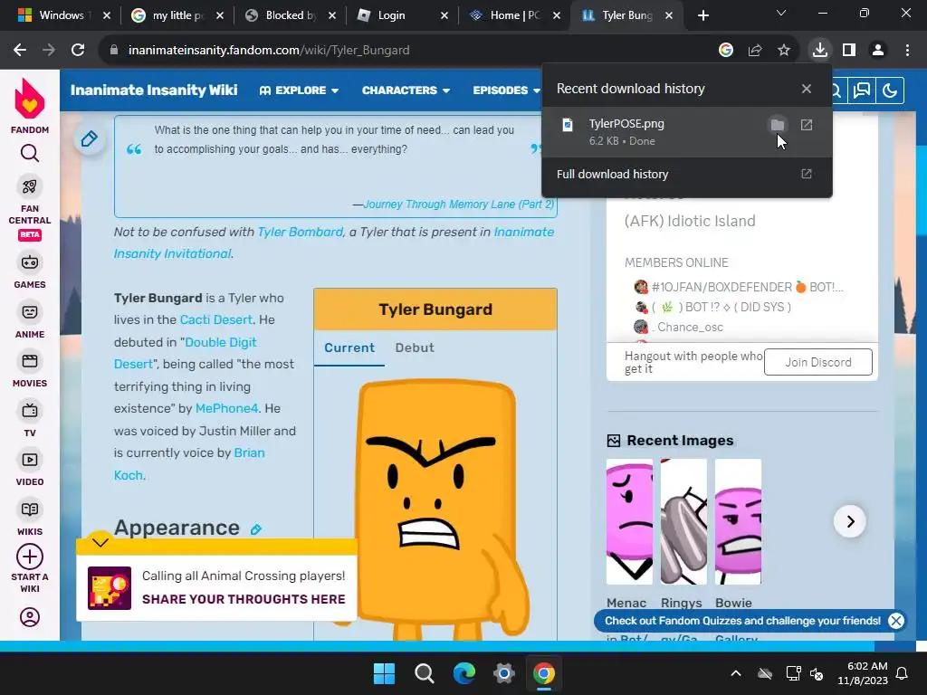Image resolution: width=927 pixels, height=695 pixels.
Task: Click the address bar URL
Action: click(x=269, y=51)
